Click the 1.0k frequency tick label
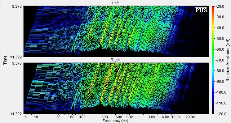Viewport: 231px width, 123px height. point(129,117)
